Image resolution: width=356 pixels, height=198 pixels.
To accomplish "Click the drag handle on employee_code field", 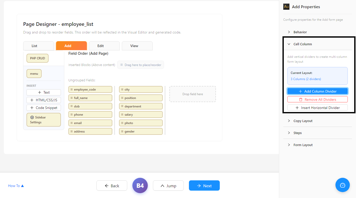I will coord(71,90).
